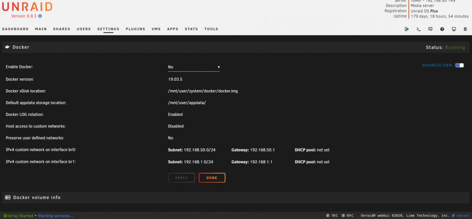This screenshot has height=219, width=472.
Task: Click the version info icon beside 6.8.3
Action: click(x=40, y=16)
